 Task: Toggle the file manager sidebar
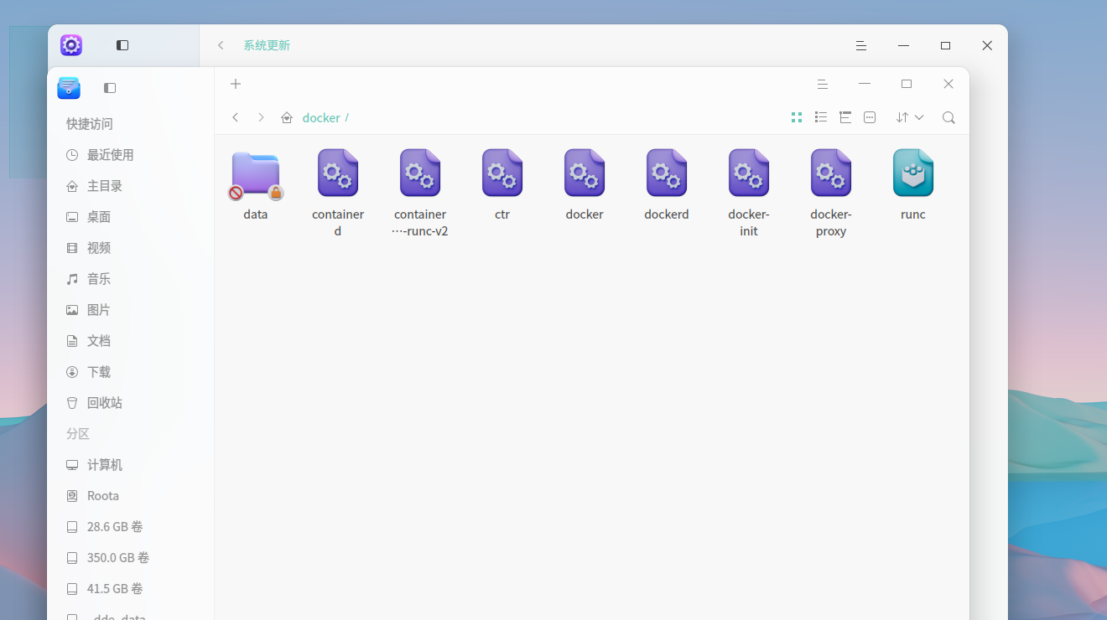110,88
